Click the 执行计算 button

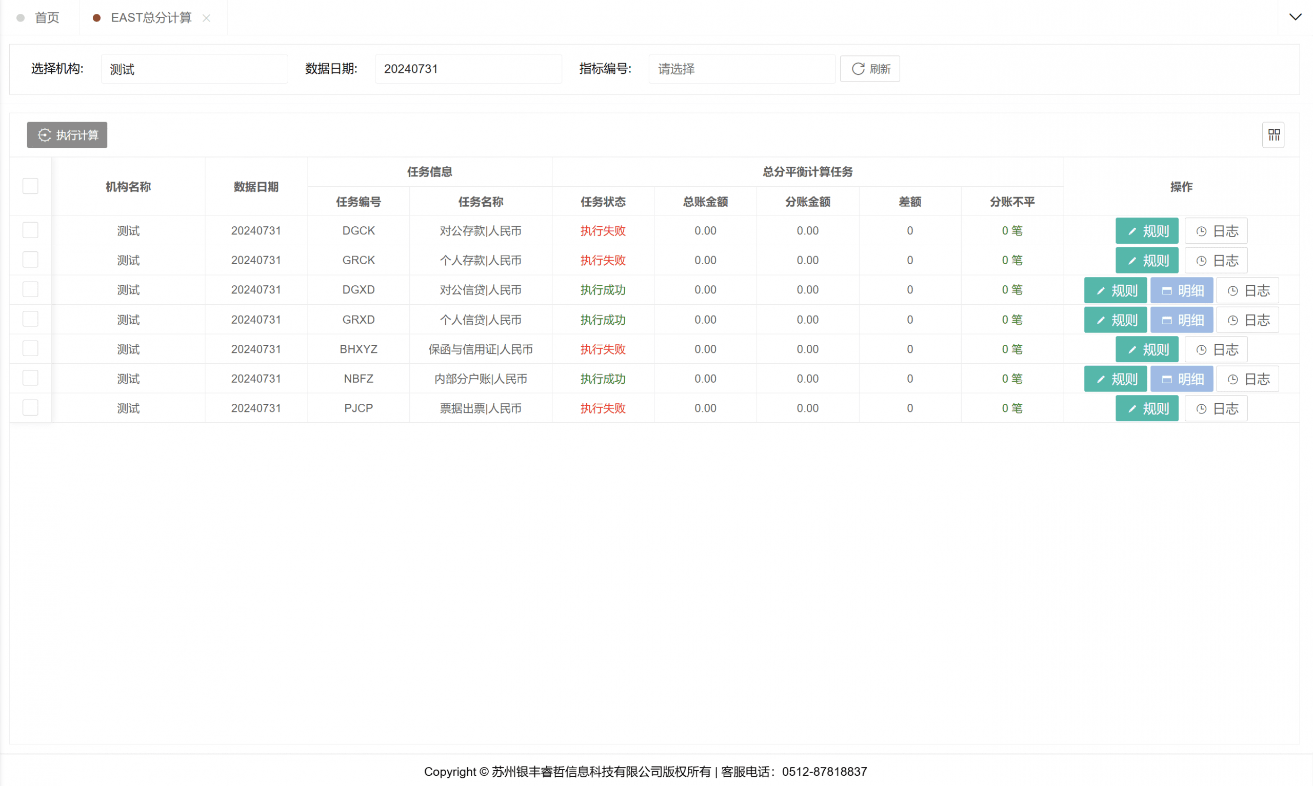point(67,135)
